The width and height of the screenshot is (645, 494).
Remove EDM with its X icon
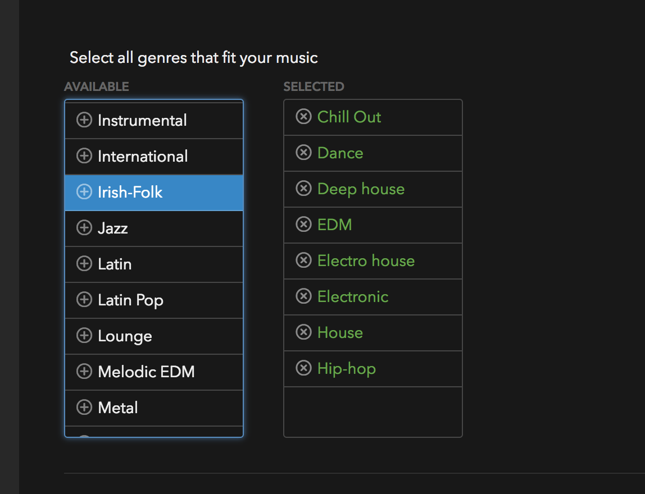[x=303, y=225]
